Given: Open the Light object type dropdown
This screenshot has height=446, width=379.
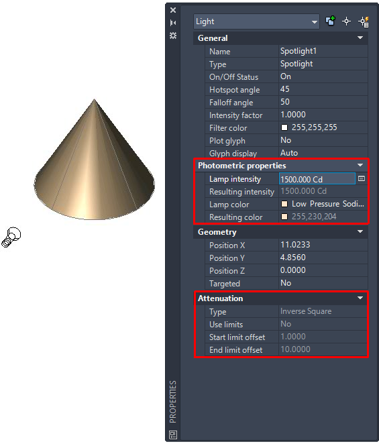Looking at the screenshot, I should [256, 21].
